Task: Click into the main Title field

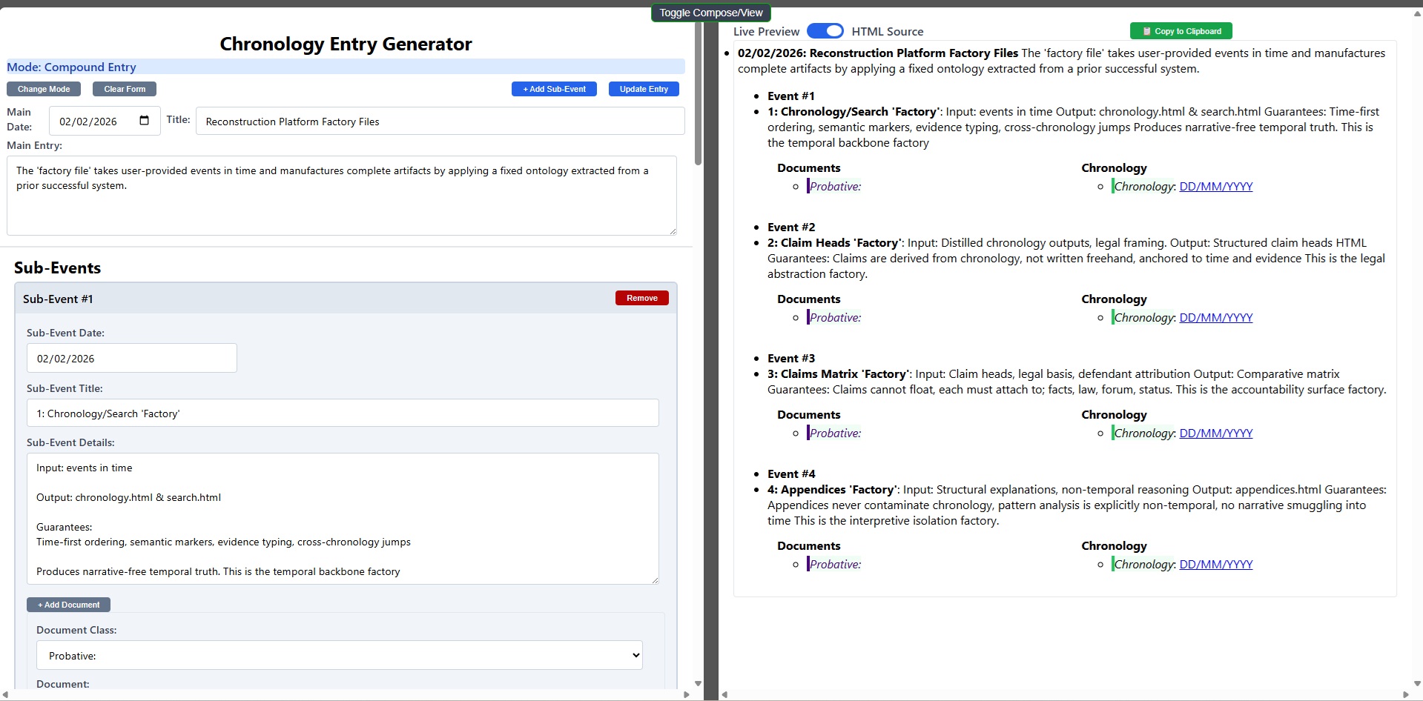Action: click(x=440, y=122)
